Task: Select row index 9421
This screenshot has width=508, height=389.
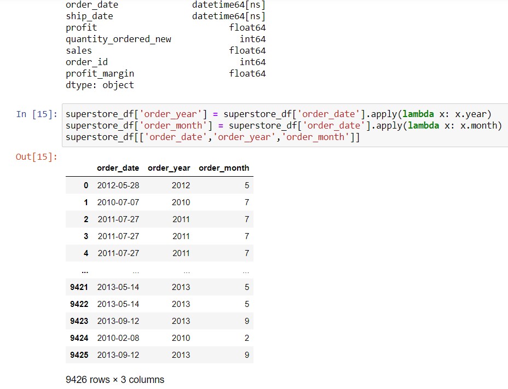Action: (79, 287)
